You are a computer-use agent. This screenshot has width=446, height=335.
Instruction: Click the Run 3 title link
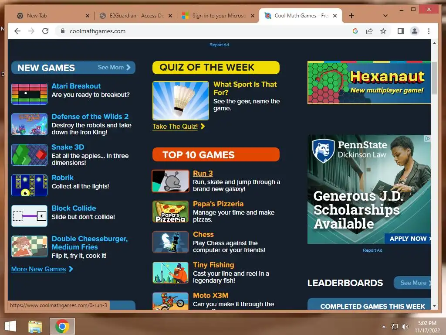point(203,173)
